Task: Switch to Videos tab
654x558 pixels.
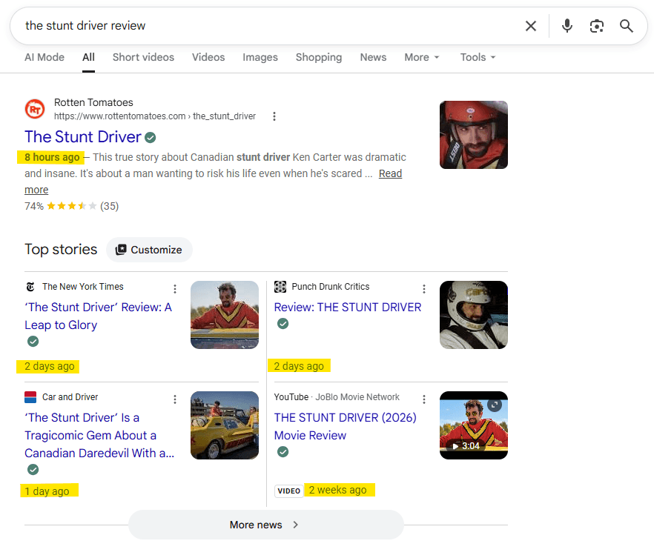Action: [208, 57]
